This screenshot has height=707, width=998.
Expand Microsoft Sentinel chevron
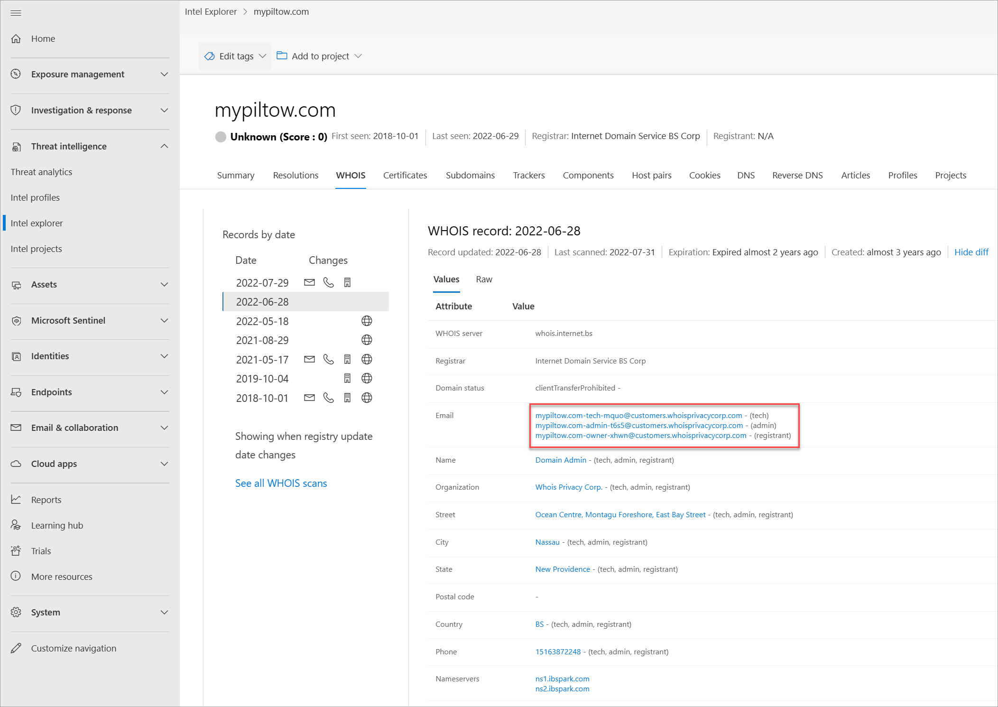164,321
